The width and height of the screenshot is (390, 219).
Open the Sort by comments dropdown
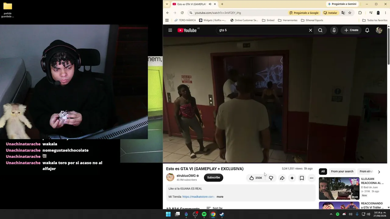[x=214, y=208]
